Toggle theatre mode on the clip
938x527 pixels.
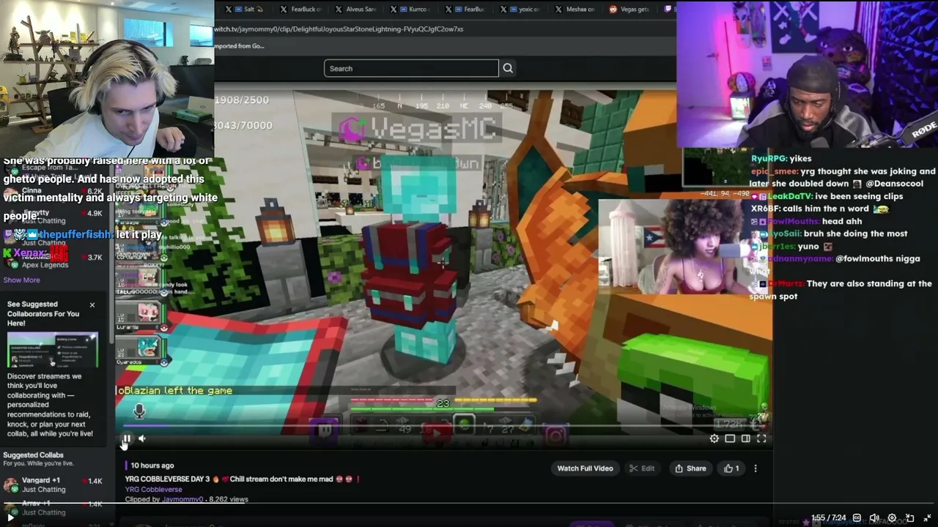pos(730,438)
